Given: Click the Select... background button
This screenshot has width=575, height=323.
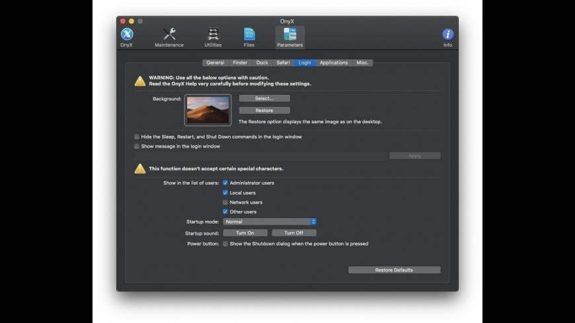Looking at the screenshot, I should [x=264, y=98].
